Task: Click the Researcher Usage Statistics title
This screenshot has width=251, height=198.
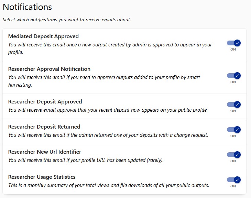Action: (x=42, y=177)
